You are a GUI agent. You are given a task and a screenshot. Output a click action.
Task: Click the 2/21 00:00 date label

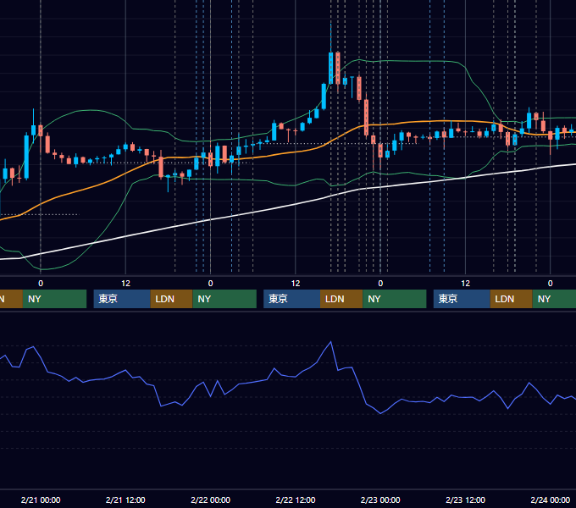[x=41, y=500]
